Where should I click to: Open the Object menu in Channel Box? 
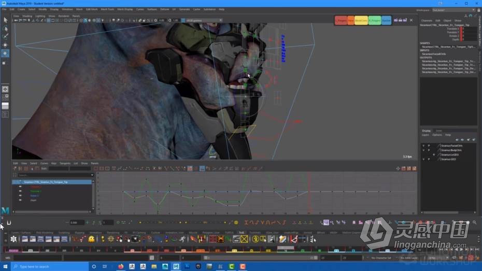click(447, 21)
